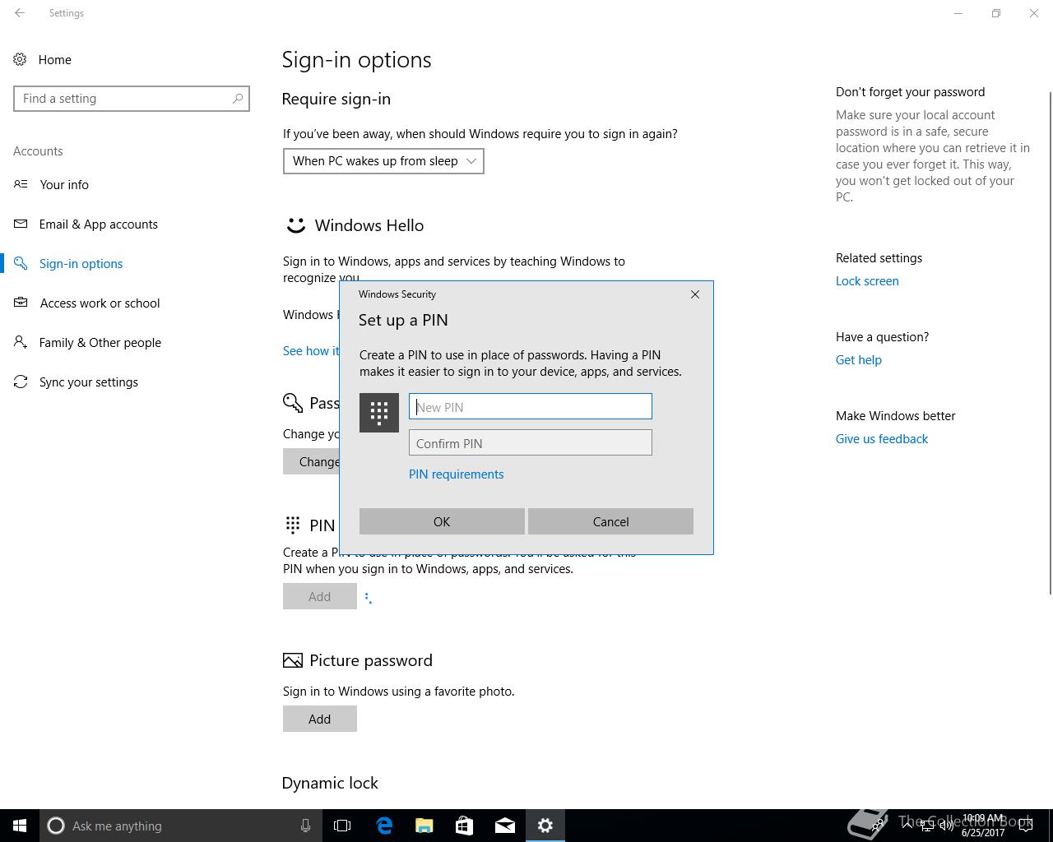This screenshot has height=842, width=1053.
Task: Open the Lock screen related link
Action: (x=867, y=281)
